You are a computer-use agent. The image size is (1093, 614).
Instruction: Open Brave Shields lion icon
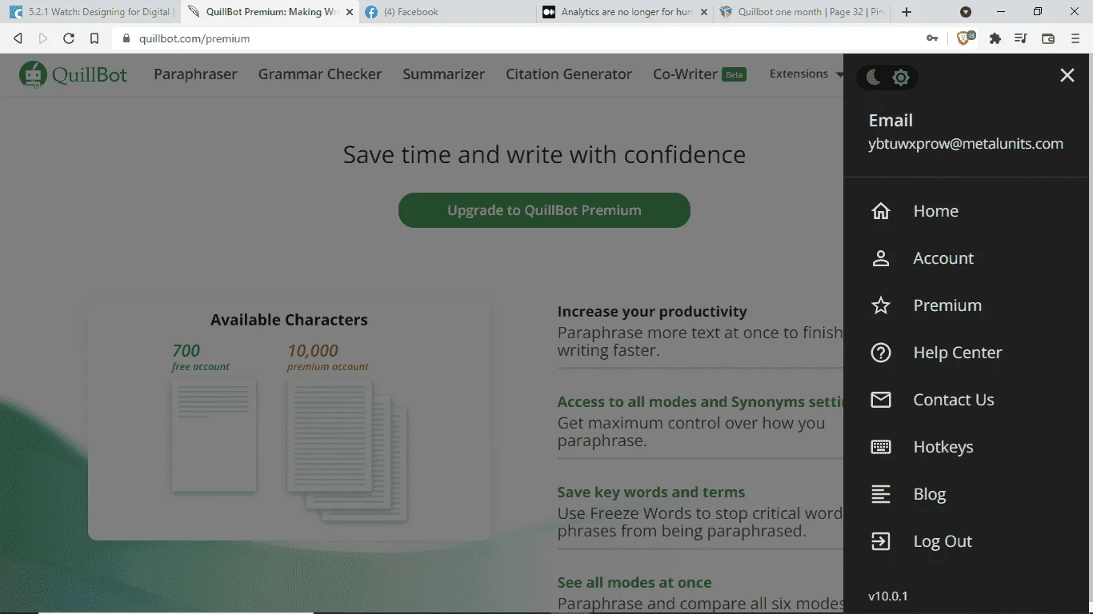coord(965,38)
